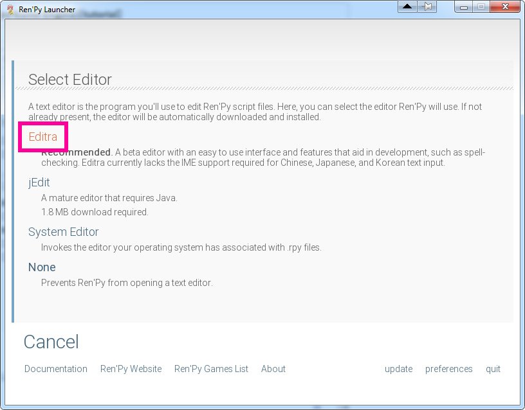Click the pin icon in title bar
The height and width of the screenshot is (410, 525).
click(x=427, y=6)
